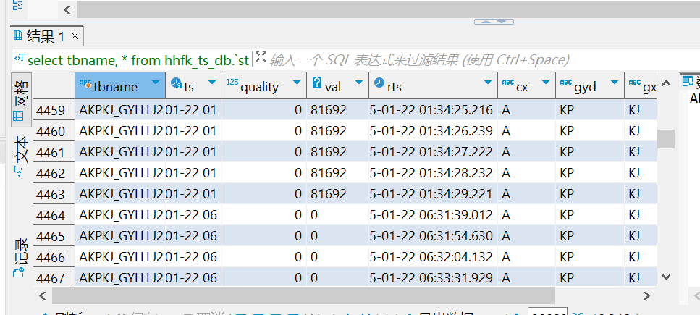Click the SQL filter expression input

point(420,59)
